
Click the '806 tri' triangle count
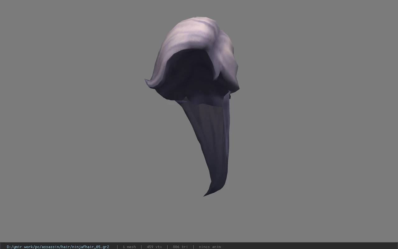click(180, 247)
